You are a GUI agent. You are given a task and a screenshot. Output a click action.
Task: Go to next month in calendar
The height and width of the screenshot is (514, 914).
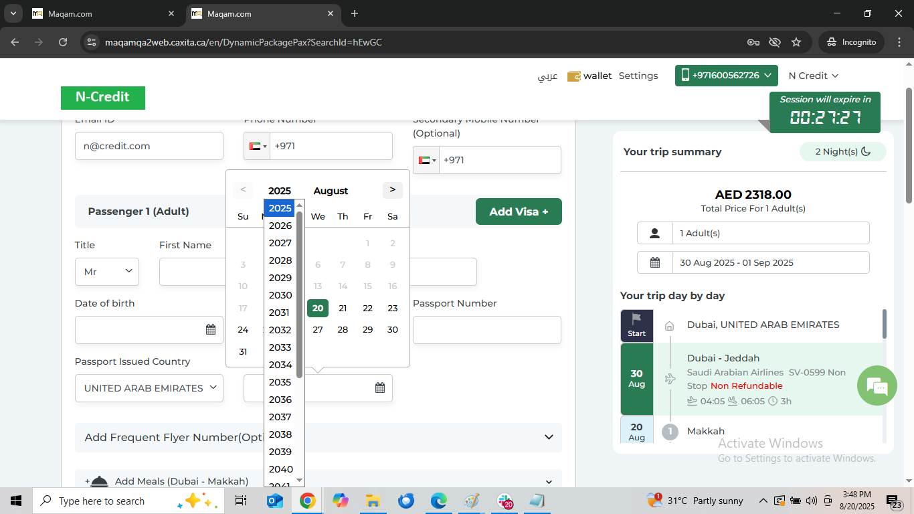tap(392, 190)
